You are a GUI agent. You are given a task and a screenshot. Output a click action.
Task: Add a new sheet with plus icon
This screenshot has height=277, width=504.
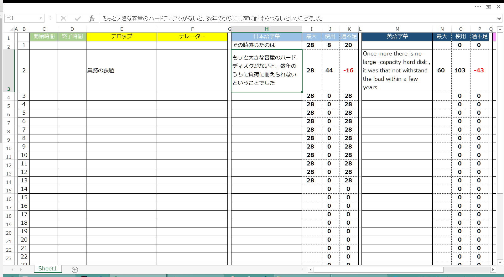(75, 269)
